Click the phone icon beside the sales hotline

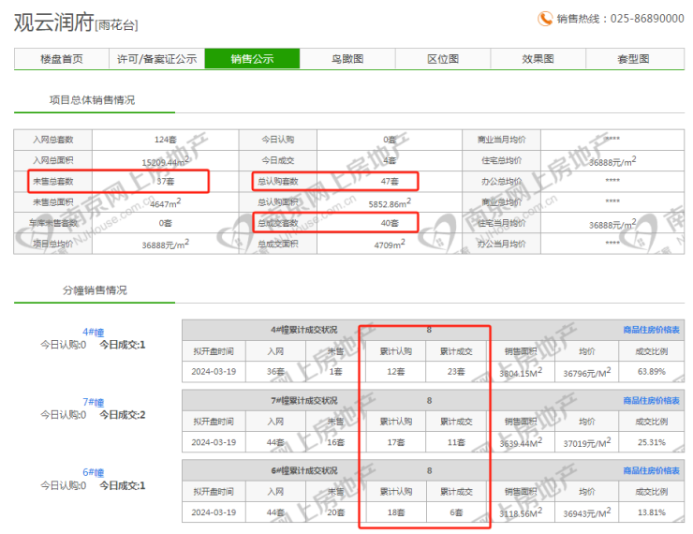pyautogui.click(x=545, y=19)
